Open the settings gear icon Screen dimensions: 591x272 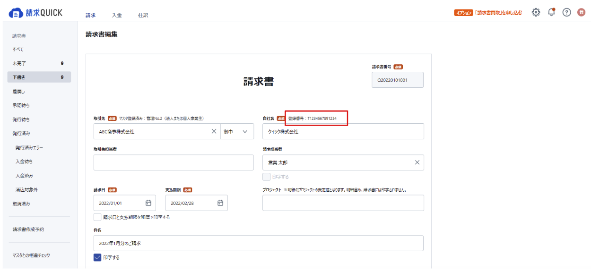(x=536, y=13)
